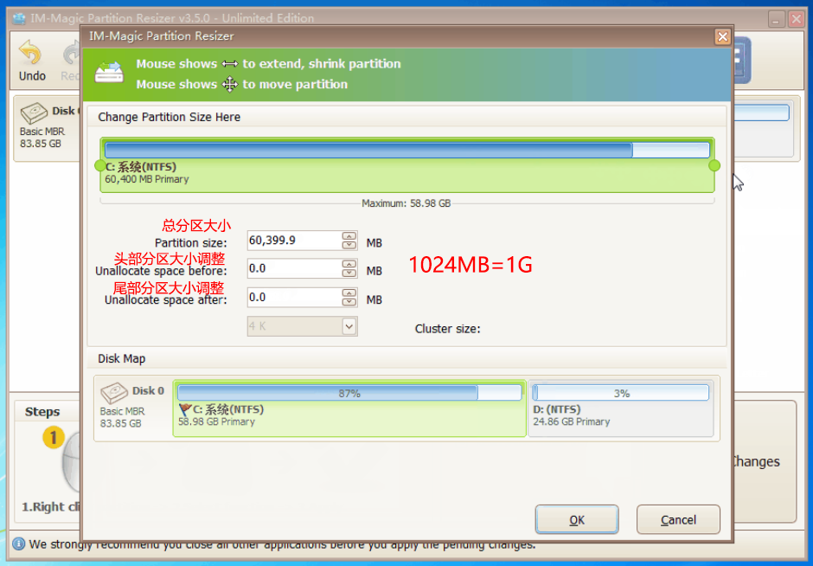The image size is (813, 566).
Task: Increase Partition size with up arrow
Action: 349,236
